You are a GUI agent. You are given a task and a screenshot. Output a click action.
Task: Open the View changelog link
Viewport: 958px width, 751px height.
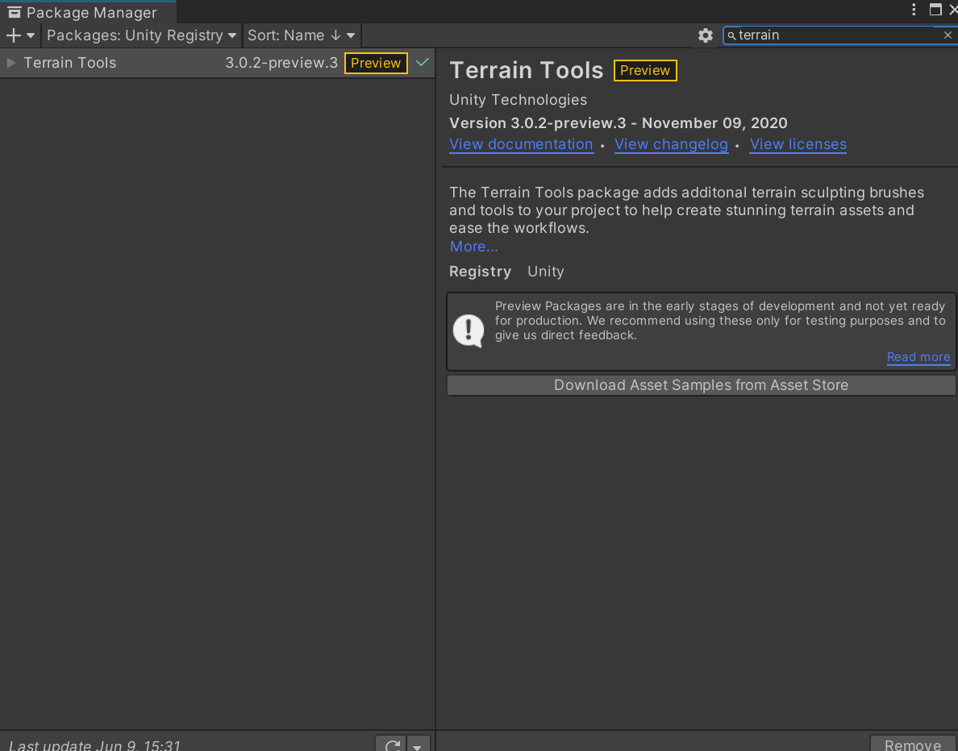(671, 145)
